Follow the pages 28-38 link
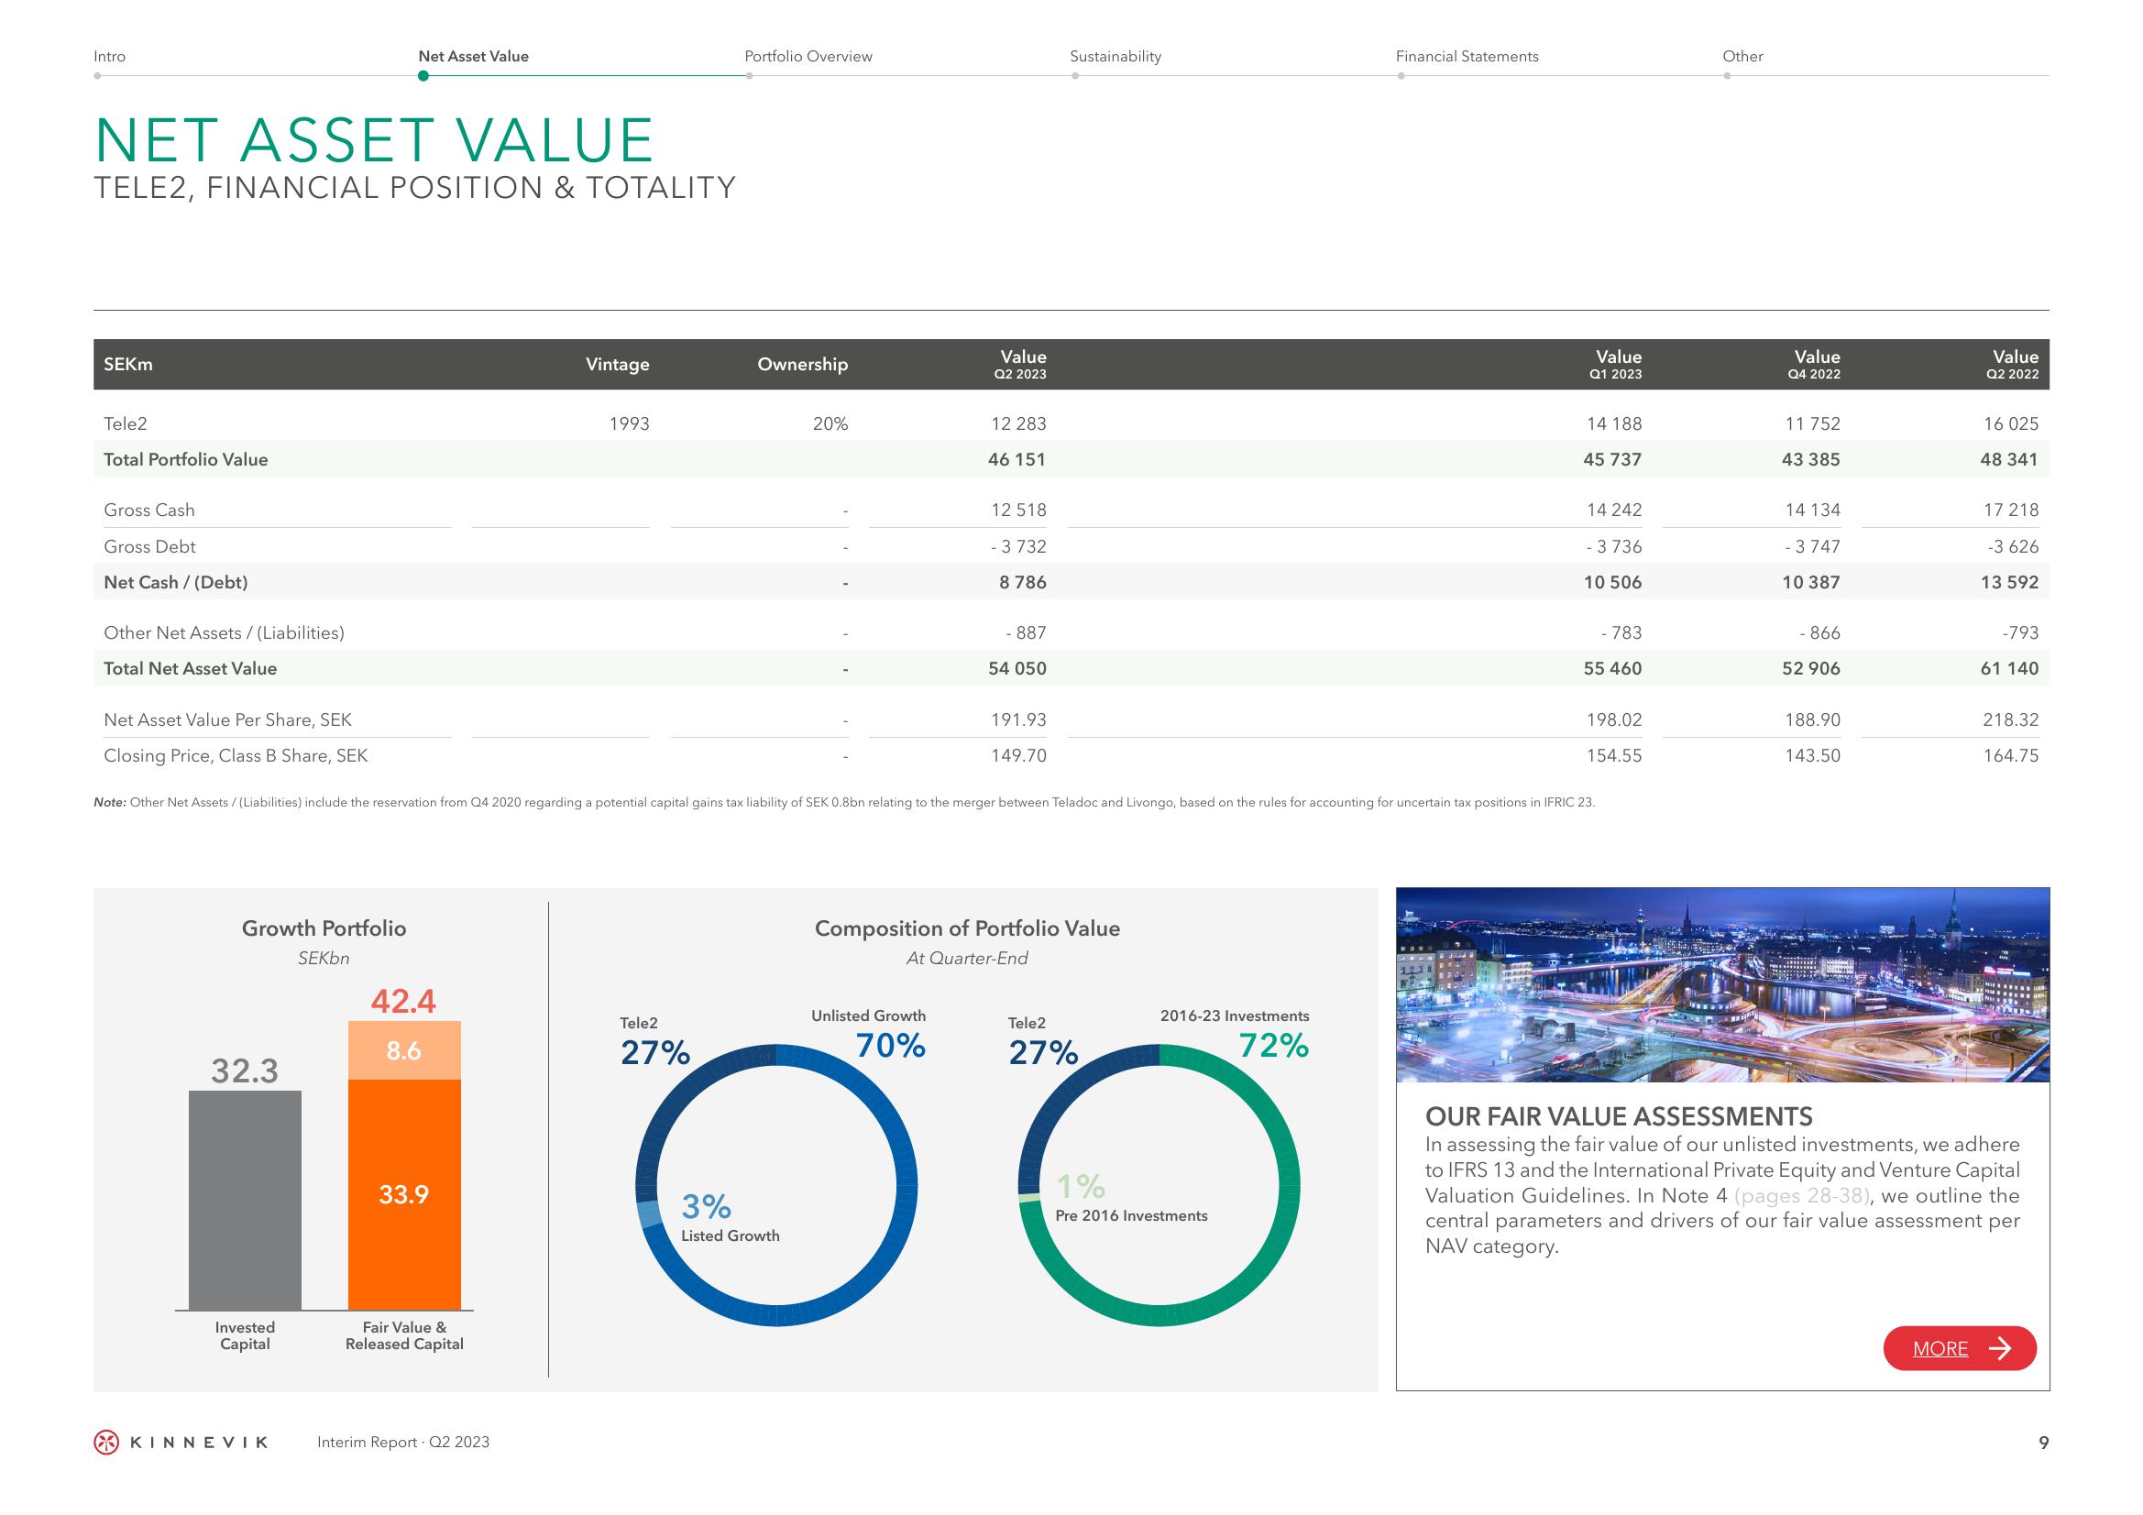The width and height of the screenshot is (2143, 1515). [x=1800, y=1195]
